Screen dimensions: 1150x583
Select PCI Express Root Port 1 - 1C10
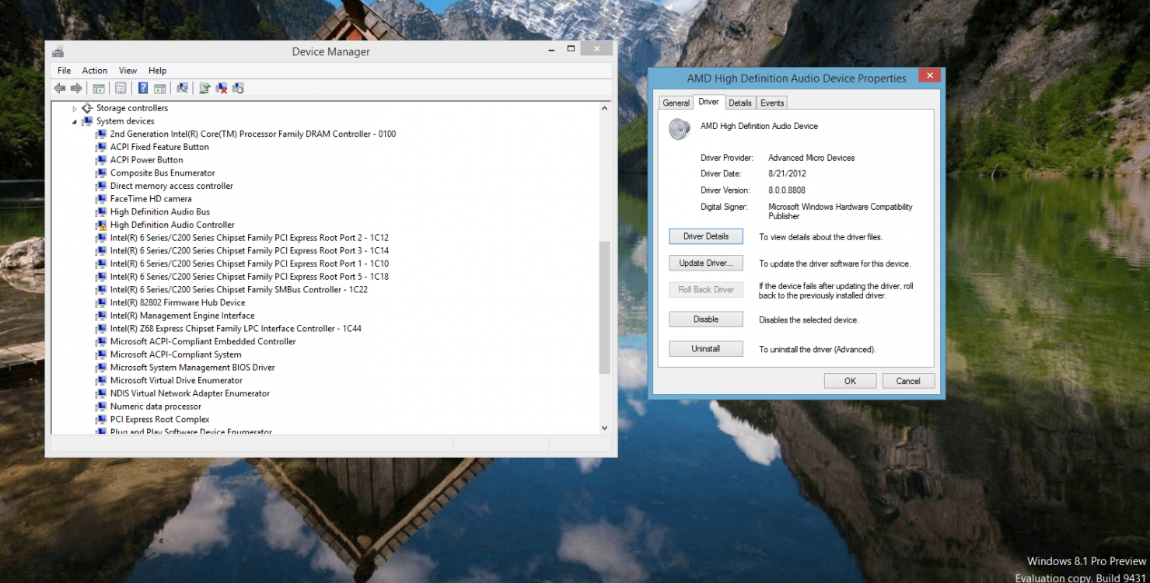[x=250, y=264]
